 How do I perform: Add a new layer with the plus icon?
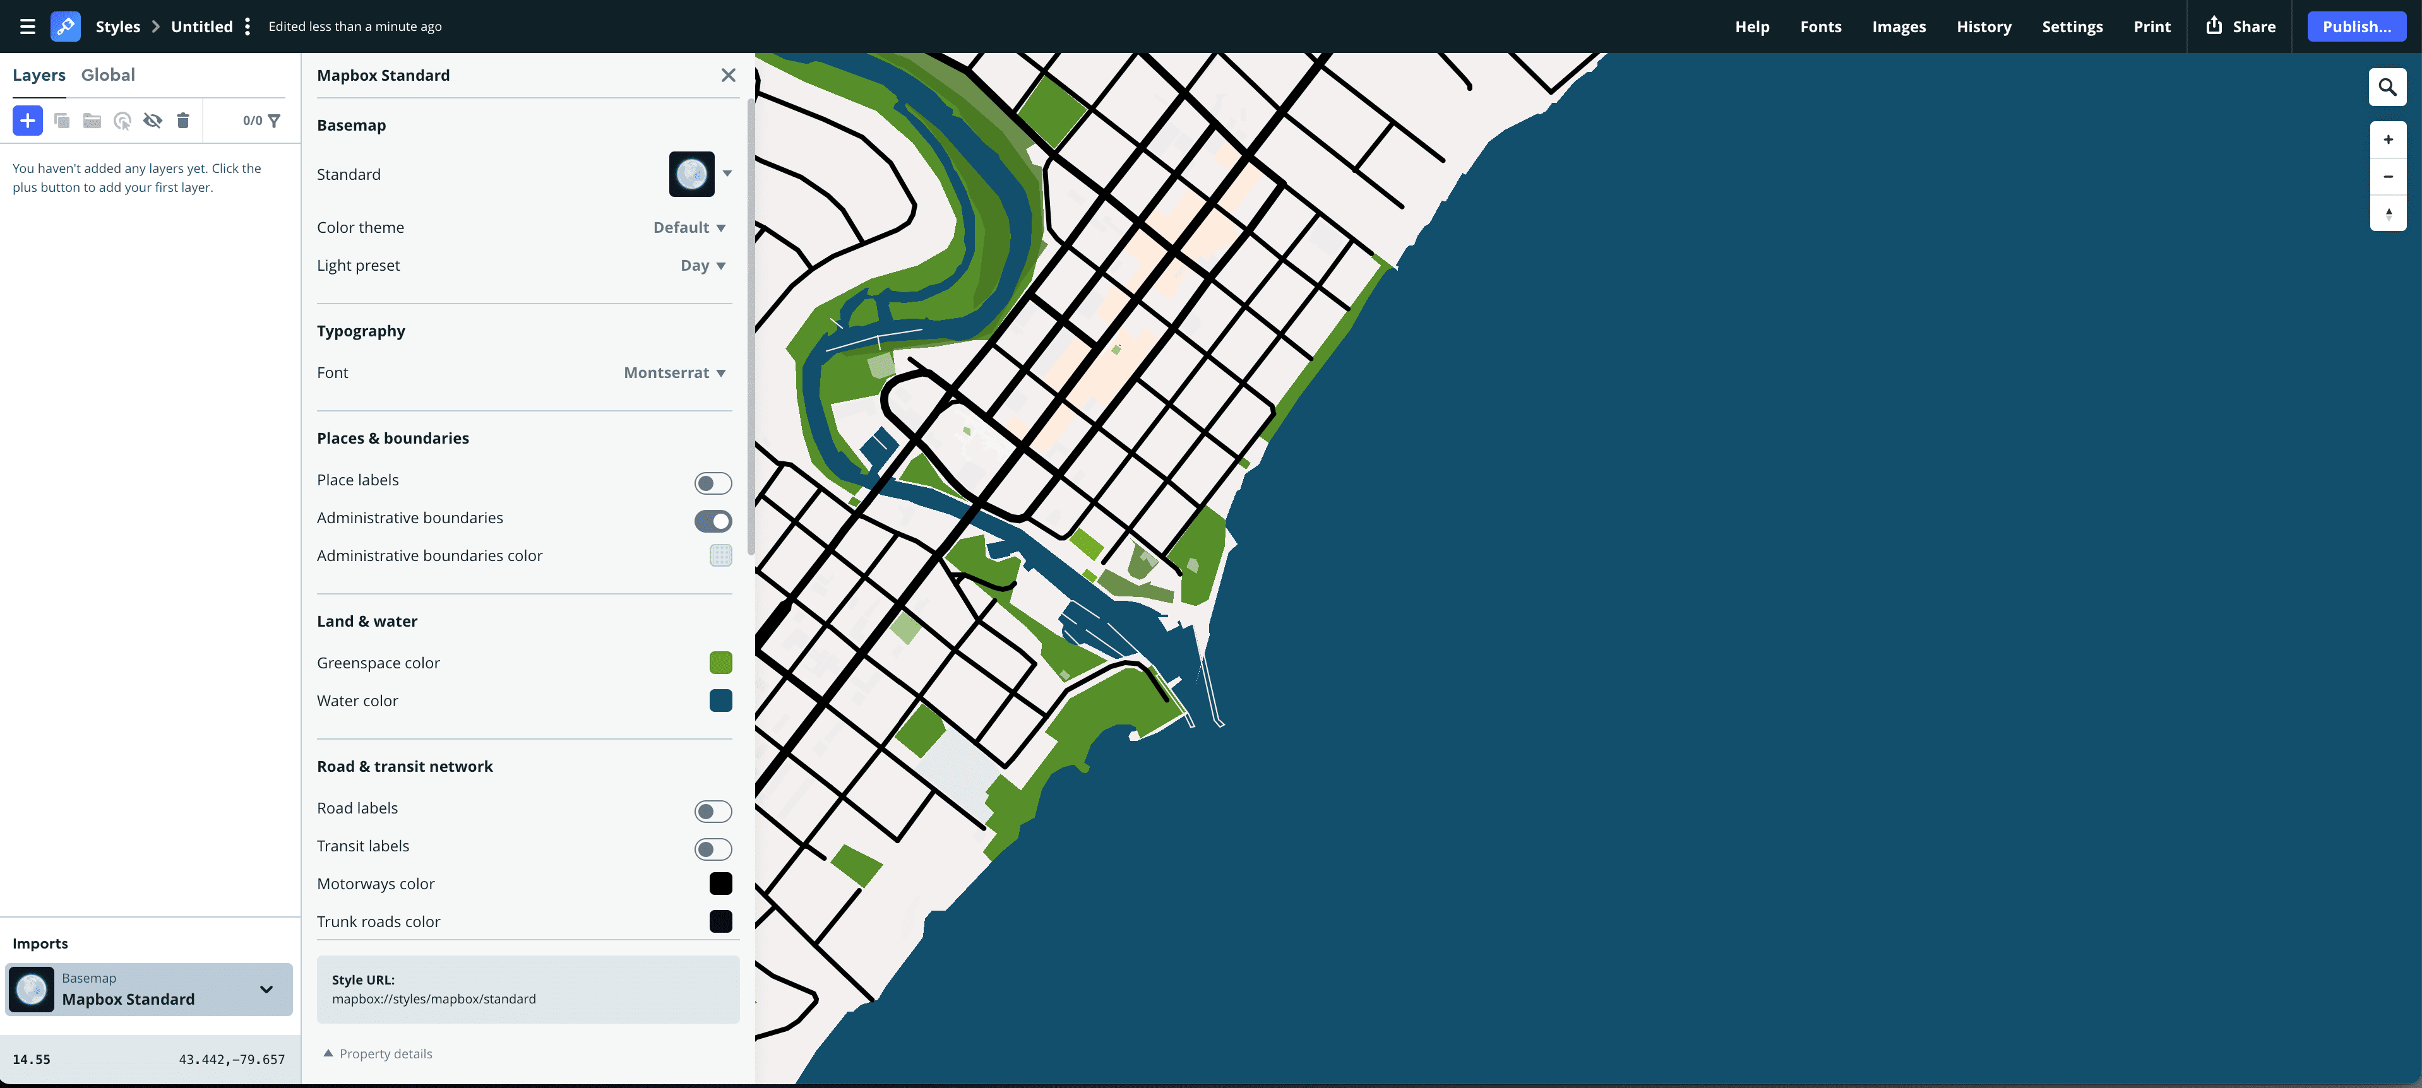click(27, 121)
